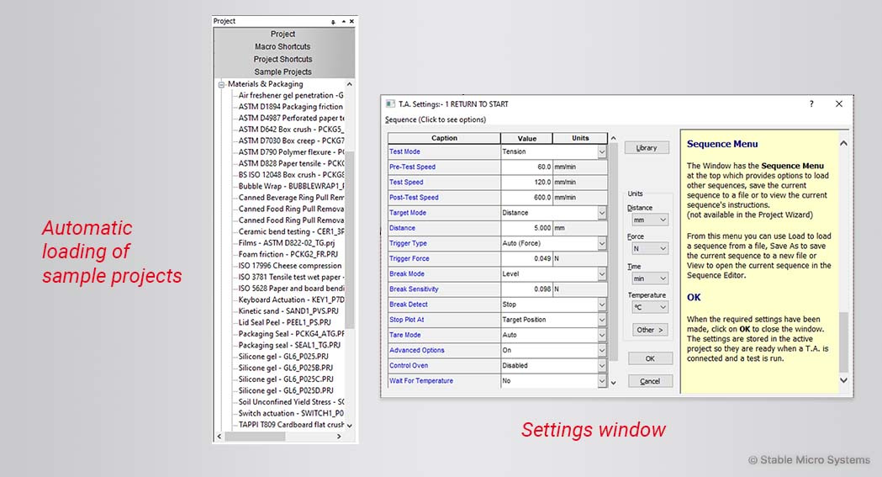Select ASTM D1894 Packaging friction project
Screen dimensions: 882x477
point(290,107)
